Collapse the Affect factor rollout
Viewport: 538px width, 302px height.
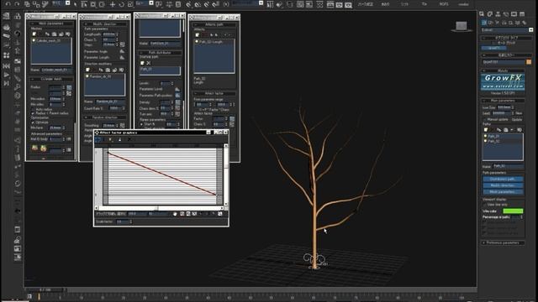pyautogui.click(x=214, y=93)
